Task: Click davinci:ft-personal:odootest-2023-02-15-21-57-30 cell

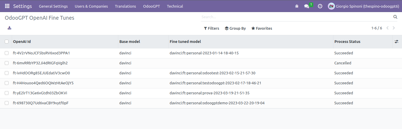Action: pyautogui.click(x=212, y=73)
